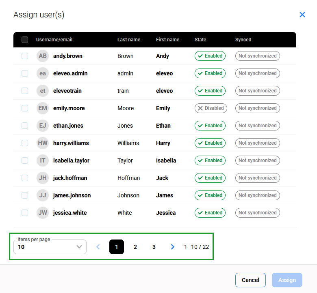Screen dimensions: 317x293
Task: Click the JW avatar for jessica.white
Action: 43,213
